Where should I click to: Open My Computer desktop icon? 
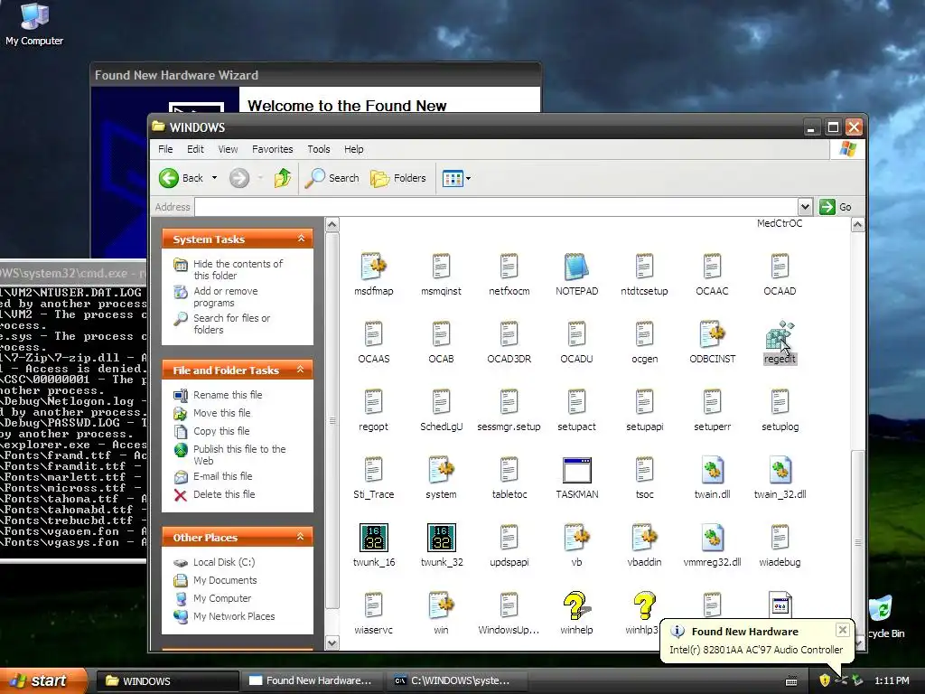tap(34, 24)
